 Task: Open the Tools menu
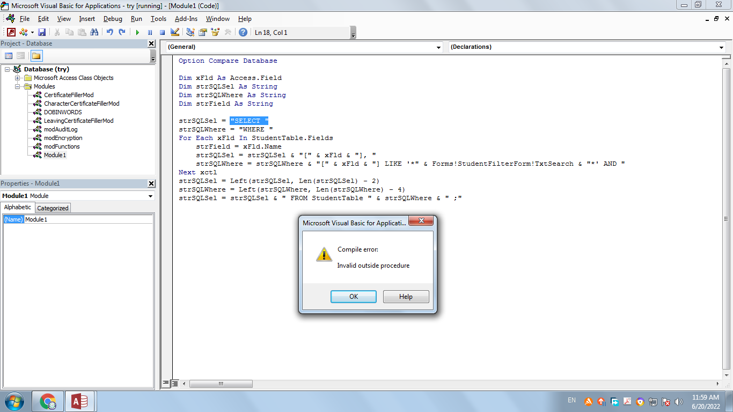(x=158, y=19)
